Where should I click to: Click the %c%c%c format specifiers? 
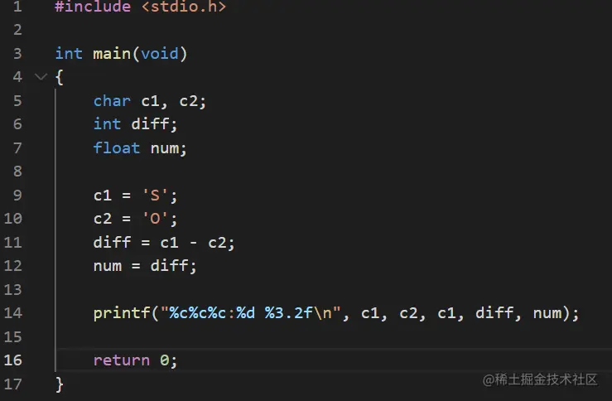click(198, 313)
